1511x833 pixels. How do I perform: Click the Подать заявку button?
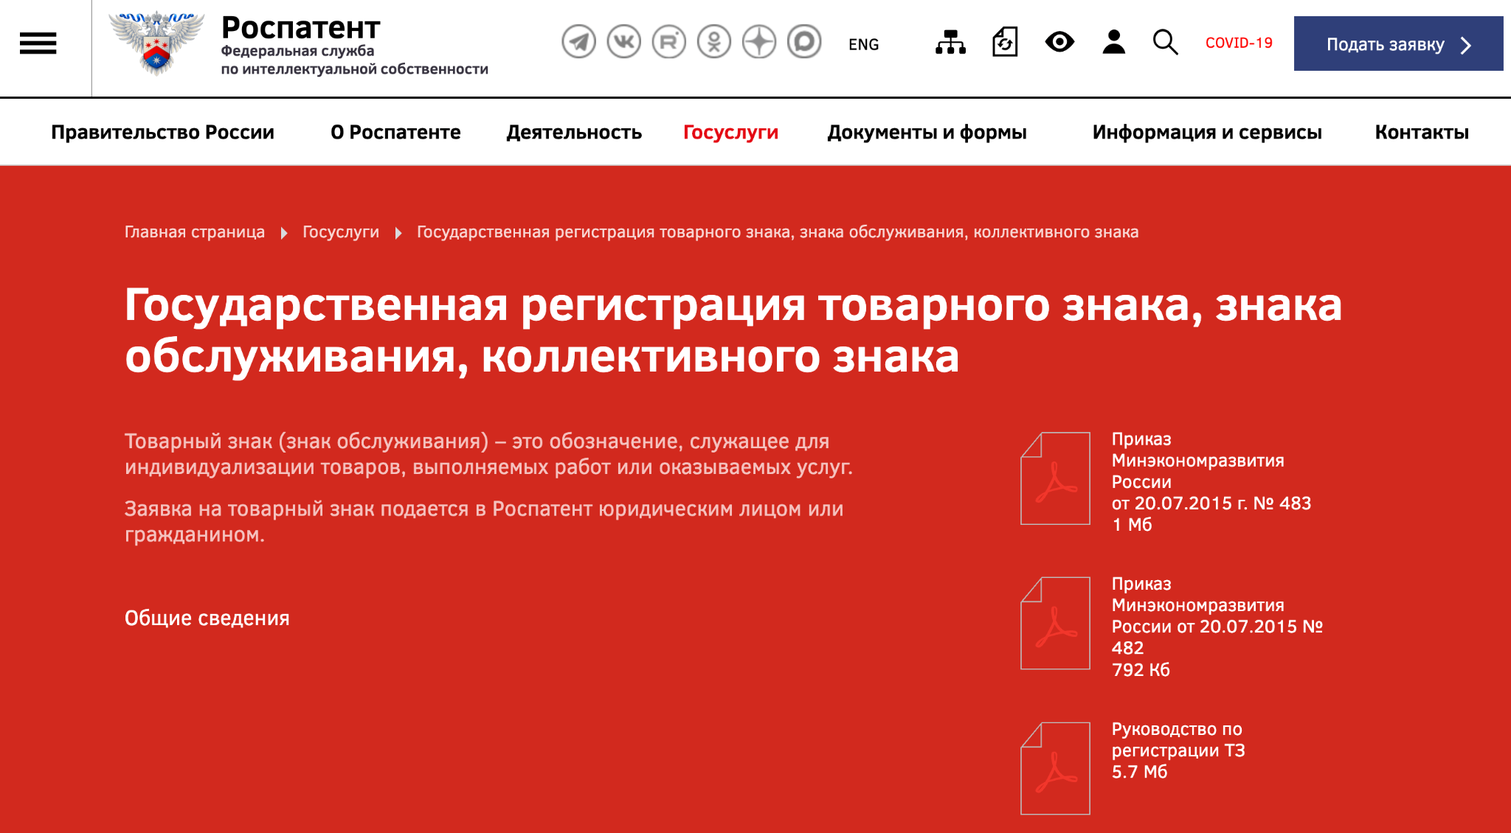(1398, 44)
